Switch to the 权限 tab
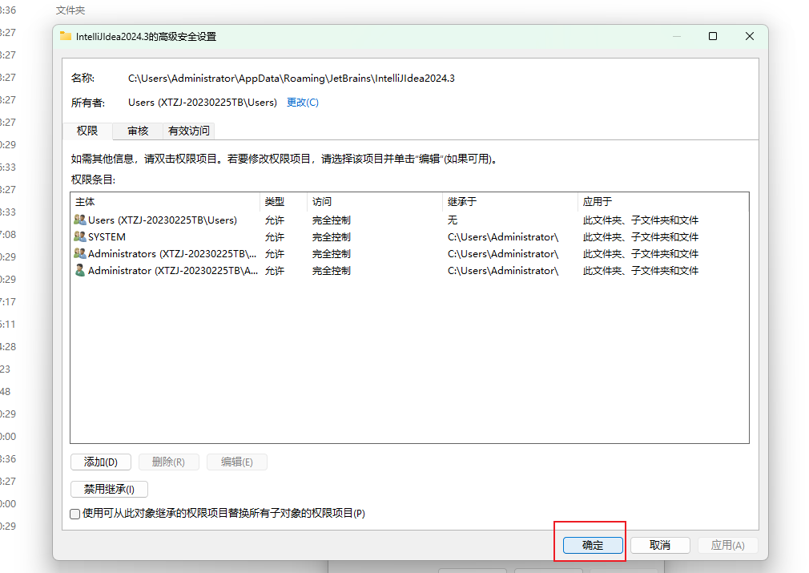 (87, 131)
